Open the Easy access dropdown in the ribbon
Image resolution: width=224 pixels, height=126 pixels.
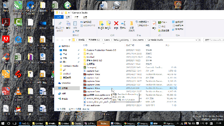coord(143,25)
